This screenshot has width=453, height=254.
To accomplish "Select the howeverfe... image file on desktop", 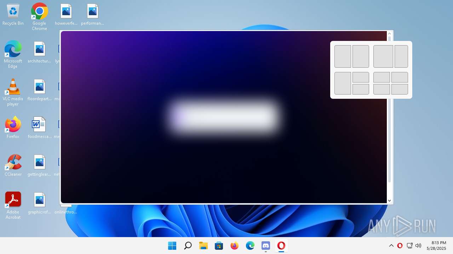I will (x=66, y=15).
